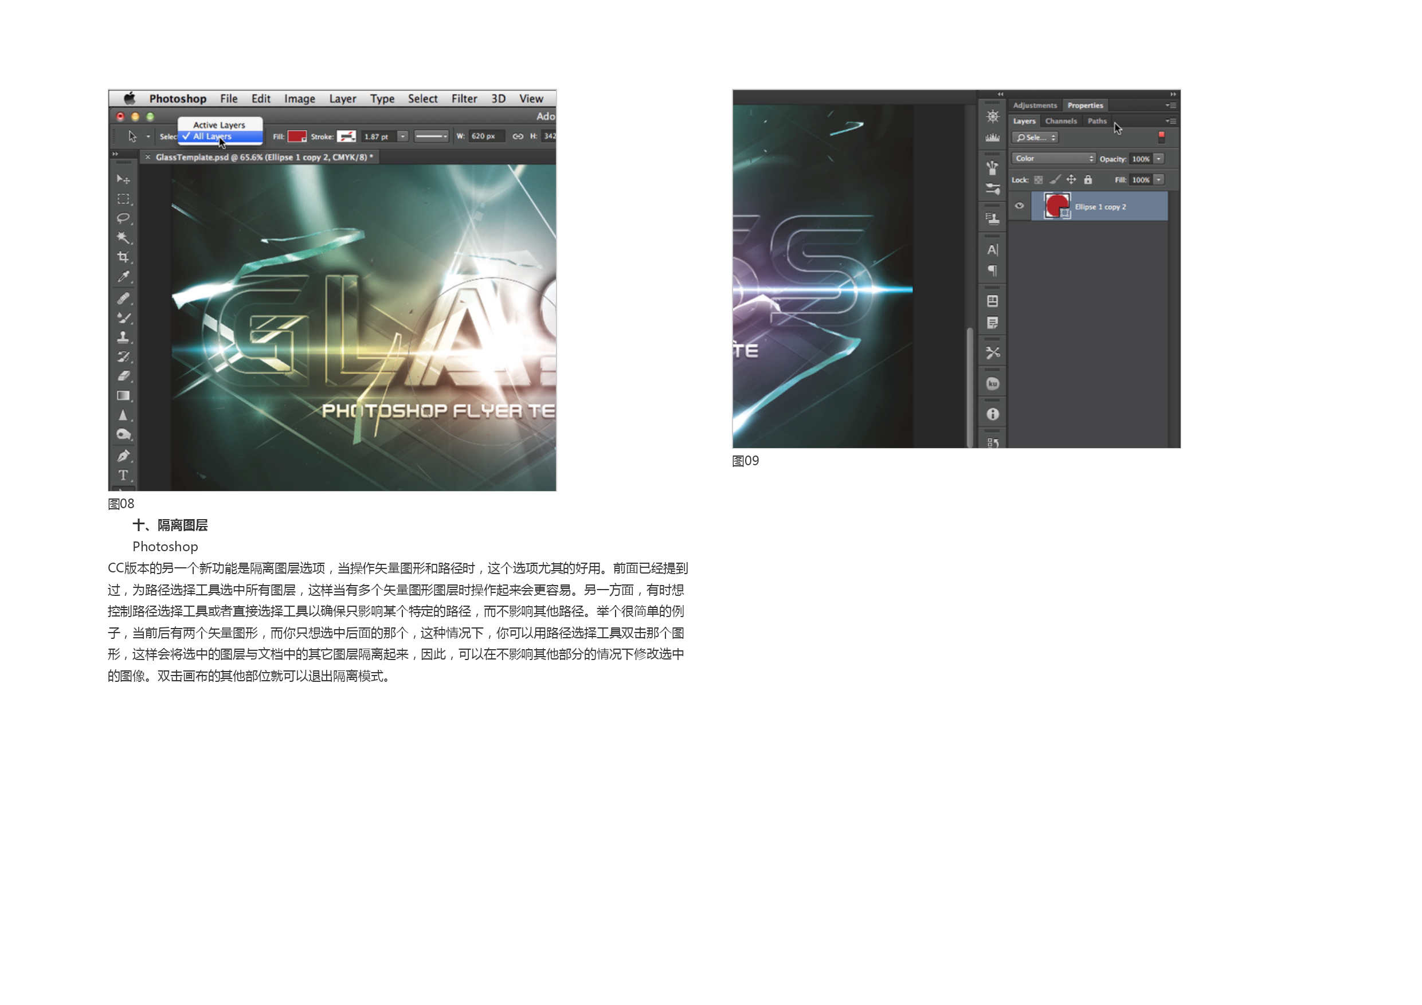The image size is (1422, 1005).
Task: Toggle the red layer filter switch
Action: point(1161,137)
